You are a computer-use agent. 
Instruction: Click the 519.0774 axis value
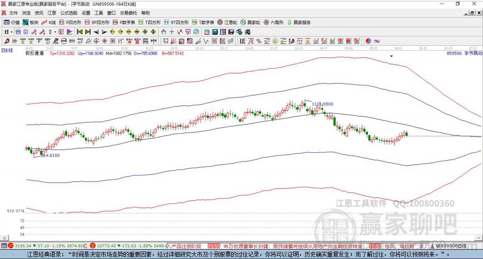coord(16,211)
